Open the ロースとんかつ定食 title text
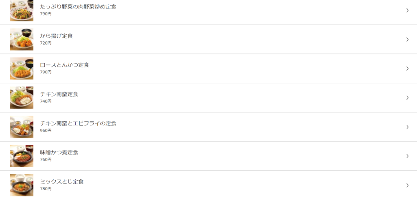417x198 pixels. click(65, 65)
